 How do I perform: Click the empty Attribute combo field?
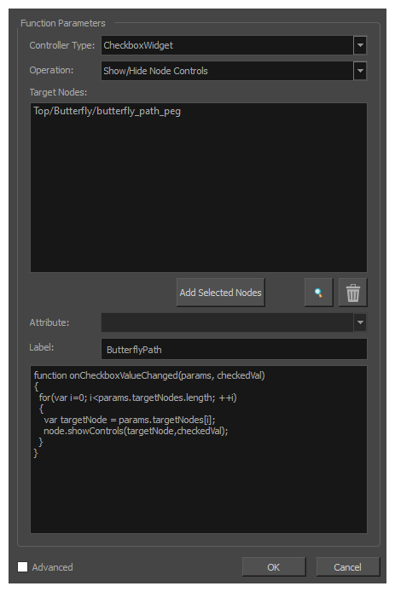[x=227, y=322]
